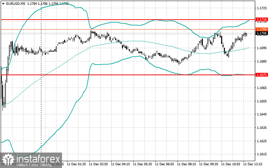The image size is (269, 168).
Task: Click the 1.1655 price axis value
Action: [x=261, y=101]
